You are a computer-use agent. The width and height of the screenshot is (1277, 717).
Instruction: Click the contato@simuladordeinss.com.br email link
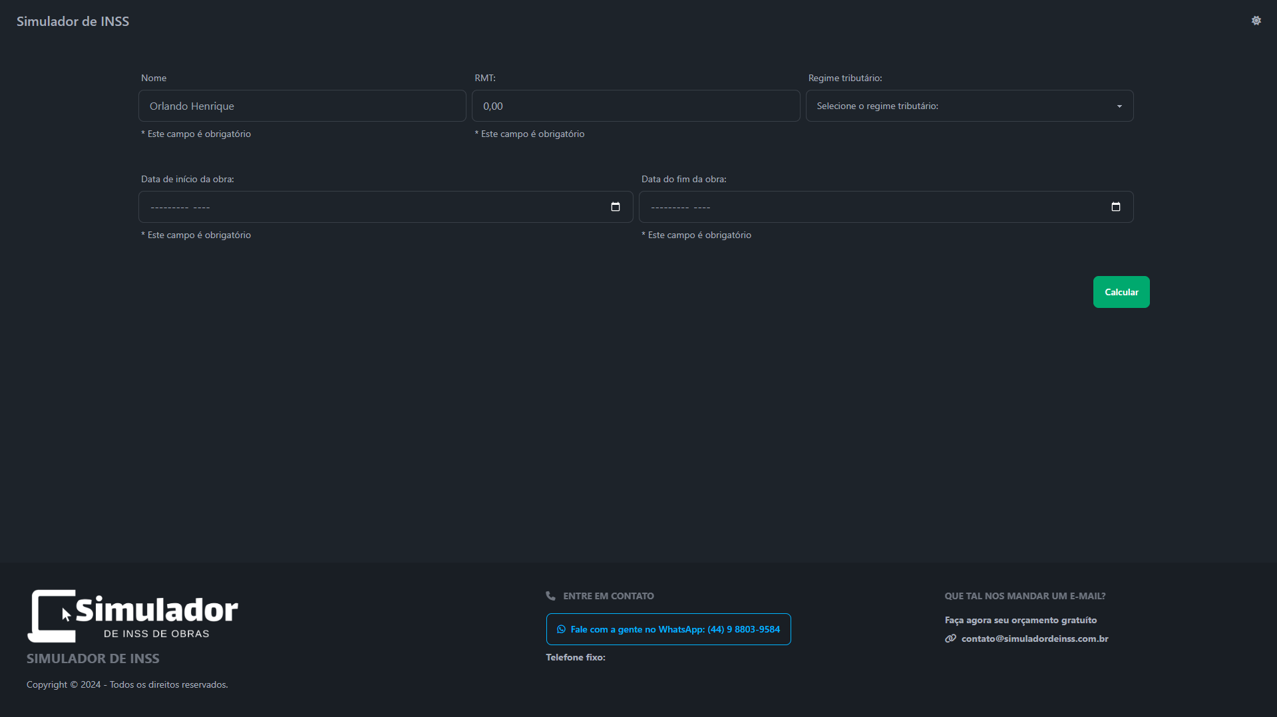coord(1034,639)
